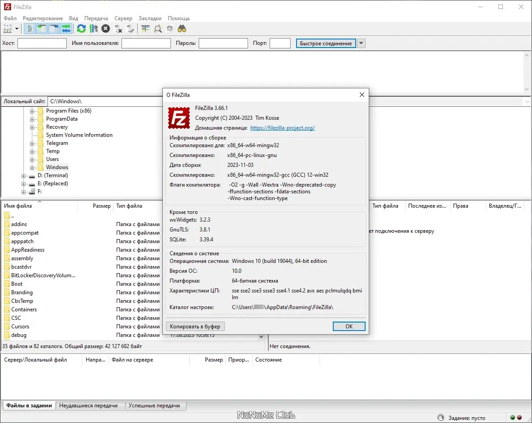
Task: Toggle synchronized browsing icon
Action: 170,29
